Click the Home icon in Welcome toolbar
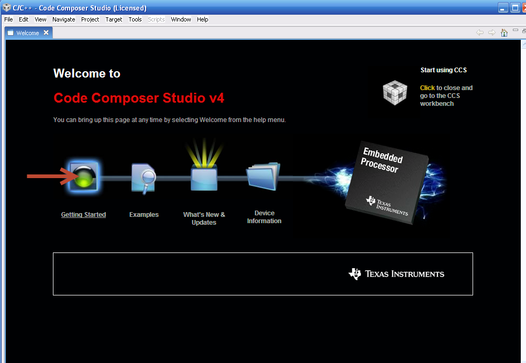Viewport: 526px width, 363px height. (504, 32)
